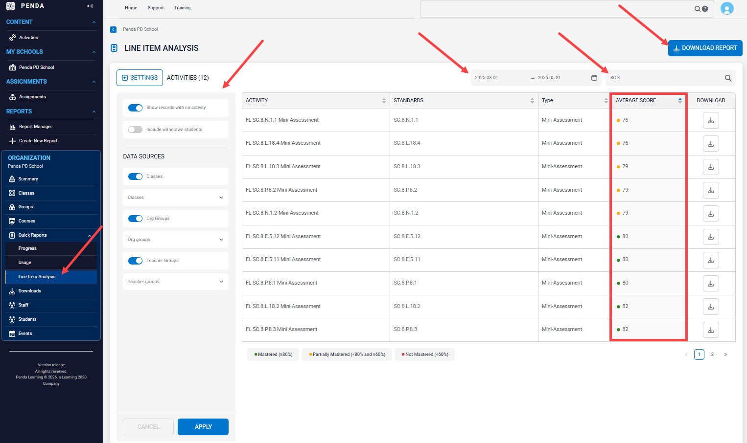The height and width of the screenshot is (443, 747).
Task: Click the Line Item Analysis title icon
Action: point(114,48)
